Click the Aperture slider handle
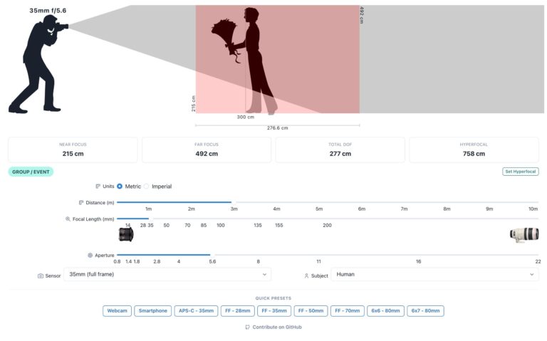Image resolution: width=547 pixels, height=341 pixels. (x=212, y=255)
